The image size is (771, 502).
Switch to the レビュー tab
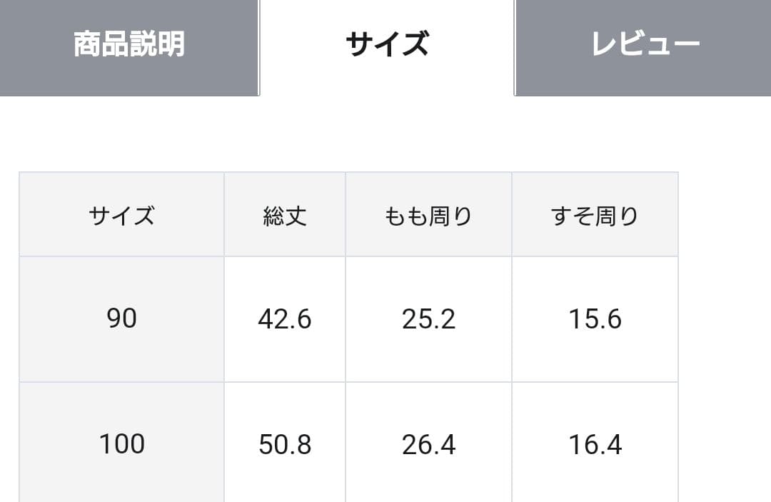click(645, 44)
